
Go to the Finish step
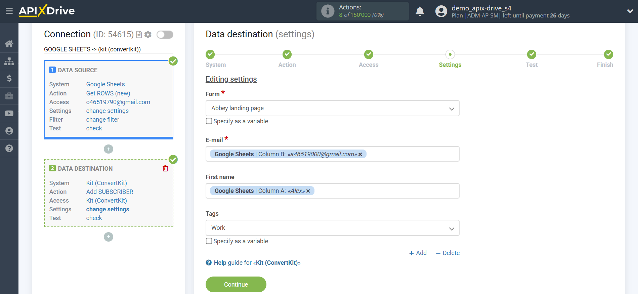click(x=608, y=54)
